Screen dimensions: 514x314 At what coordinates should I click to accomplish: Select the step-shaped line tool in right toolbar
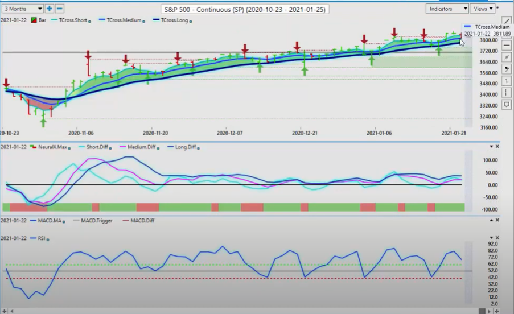pyautogui.click(x=507, y=81)
